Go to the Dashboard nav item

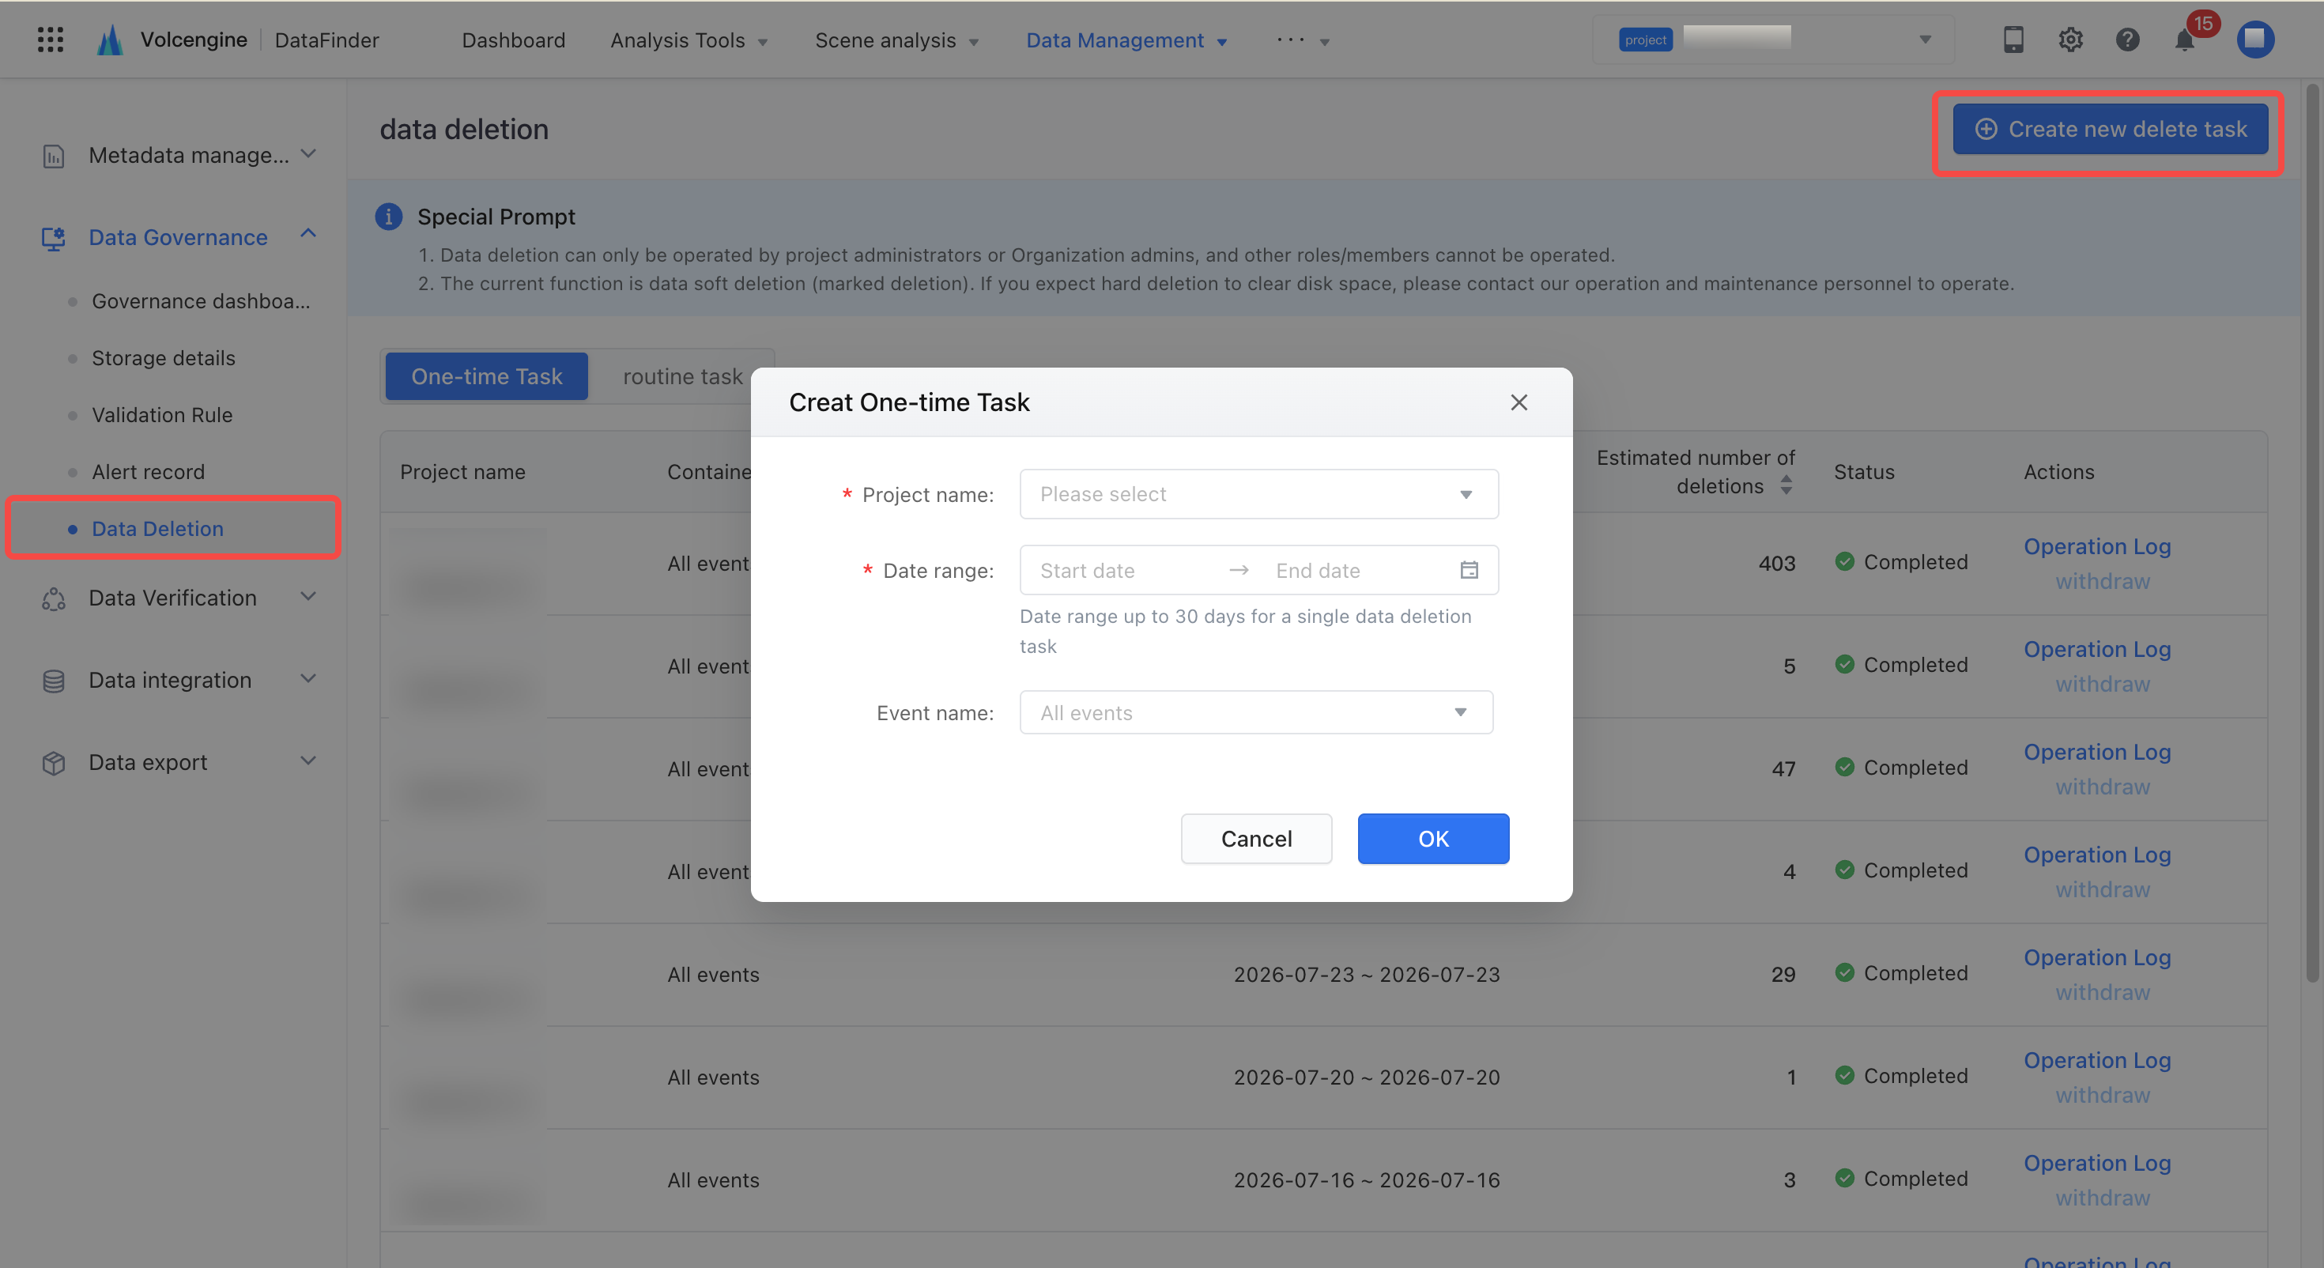point(513,40)
